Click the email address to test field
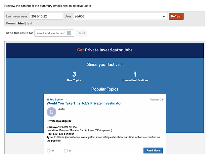 [x=54, y=33]
